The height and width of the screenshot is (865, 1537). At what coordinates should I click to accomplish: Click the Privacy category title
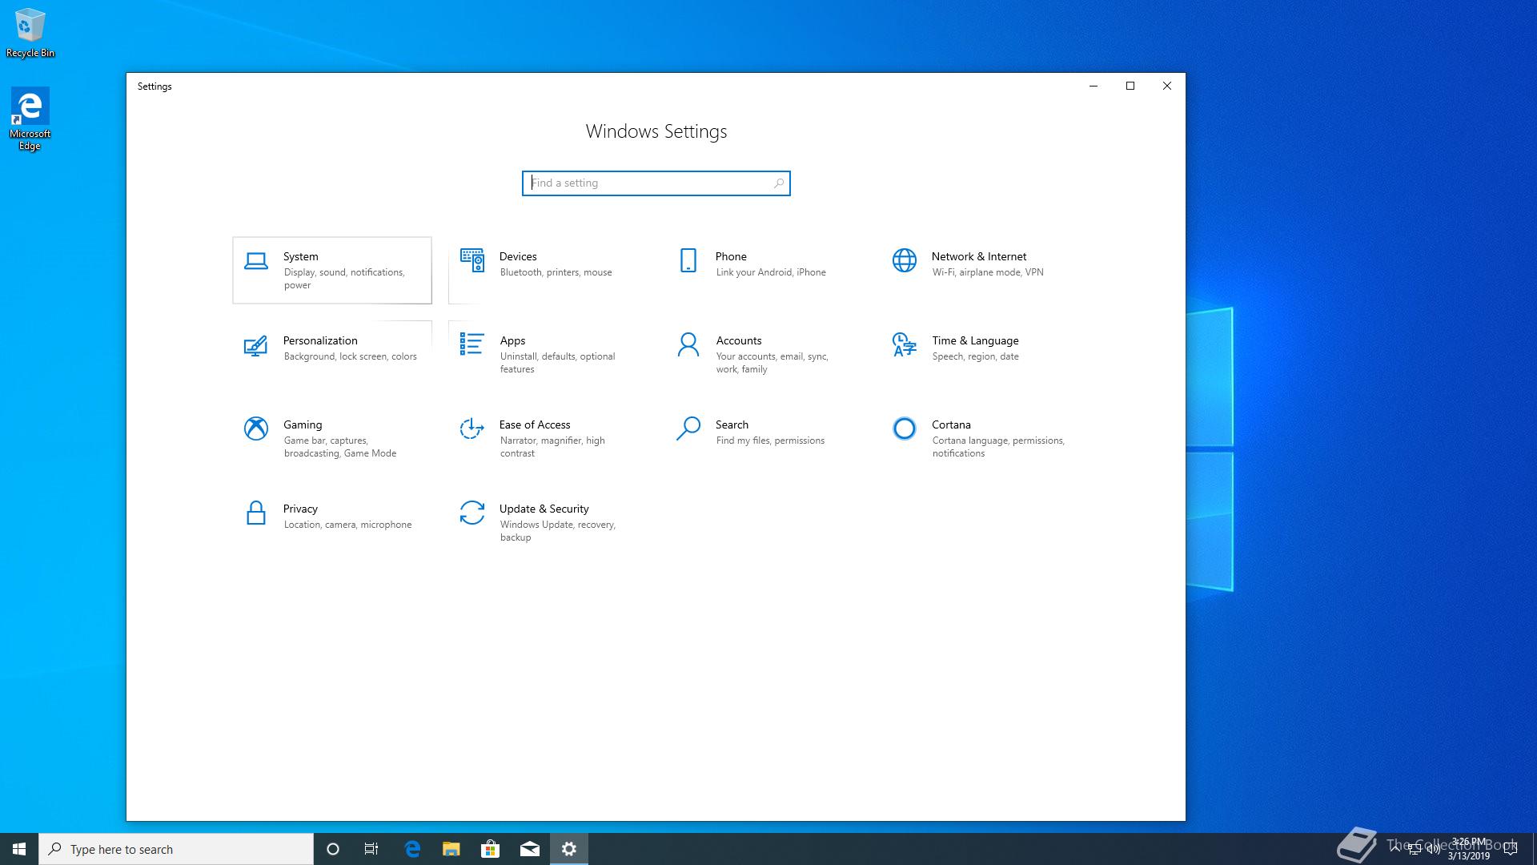[x=300, y=509]
